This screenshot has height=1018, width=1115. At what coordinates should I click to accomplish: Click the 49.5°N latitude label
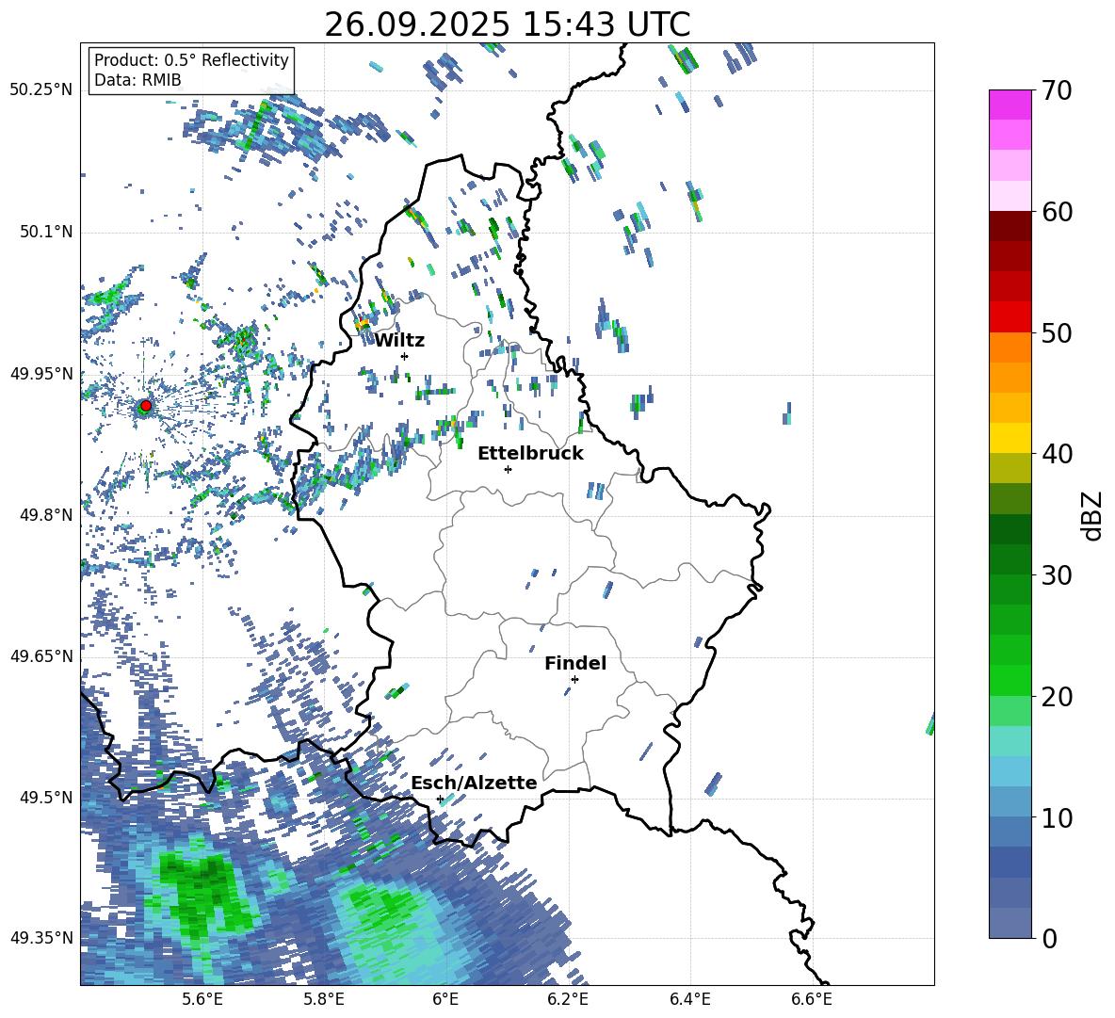45,797
